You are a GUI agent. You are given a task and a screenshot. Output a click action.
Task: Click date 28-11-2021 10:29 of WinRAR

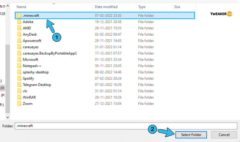108,97
